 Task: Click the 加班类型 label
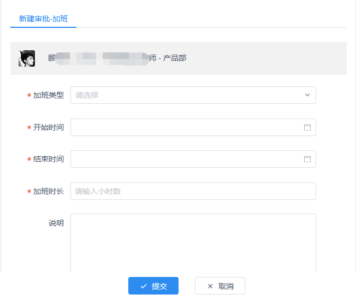point(49,95)
